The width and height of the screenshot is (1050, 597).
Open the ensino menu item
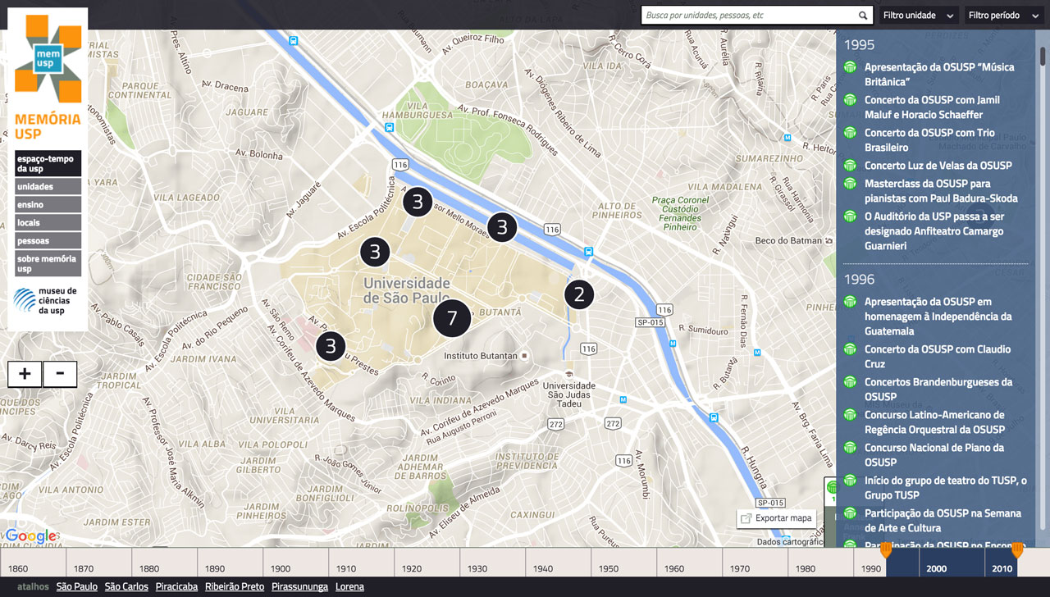[48, 205]
